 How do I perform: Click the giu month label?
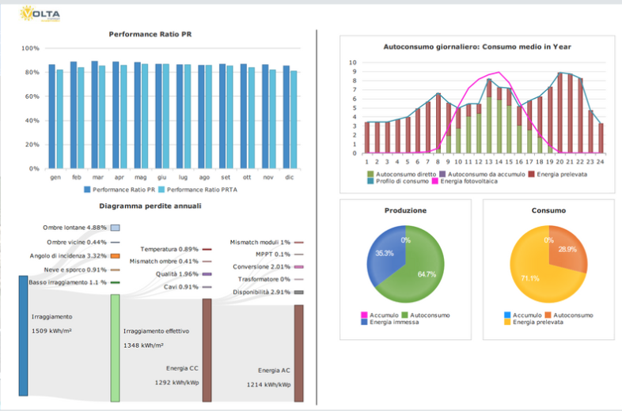[162, 177]
